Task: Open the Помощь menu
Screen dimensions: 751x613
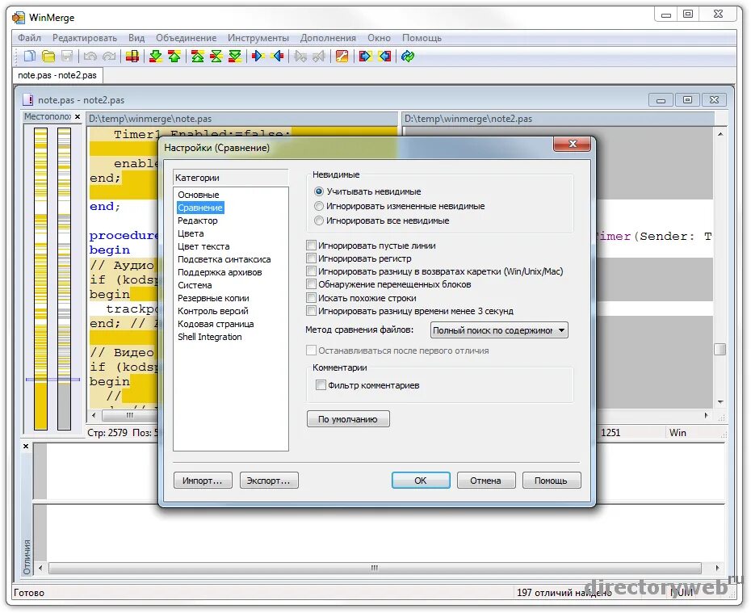Action: 422,38
